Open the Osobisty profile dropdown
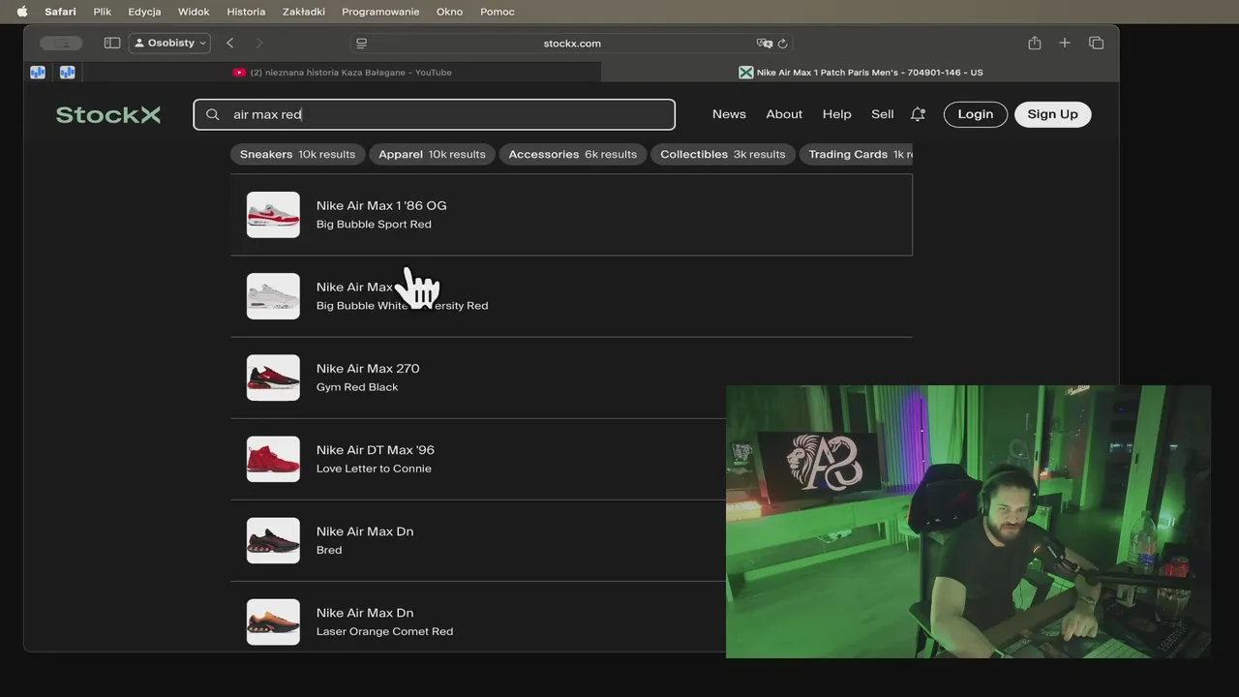This screenshot has height=697, width=1239. pyautogui.click(x=169, y=43)
